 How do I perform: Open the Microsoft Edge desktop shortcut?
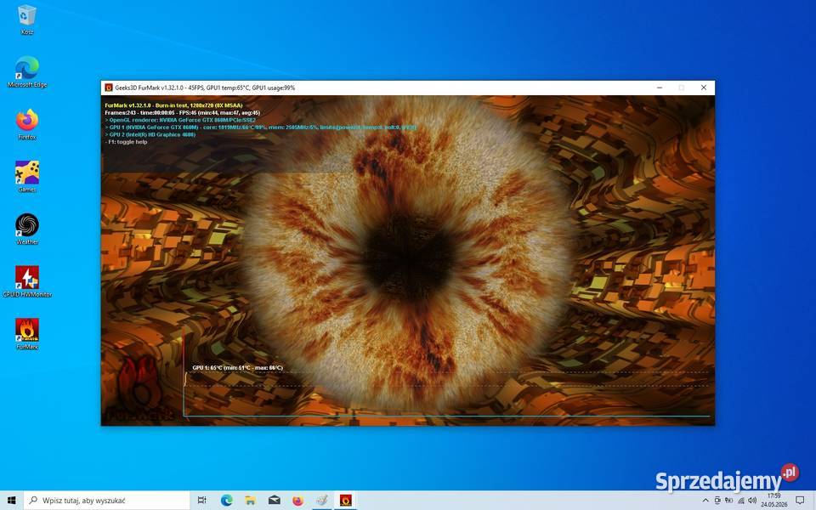tap(27, 71)
